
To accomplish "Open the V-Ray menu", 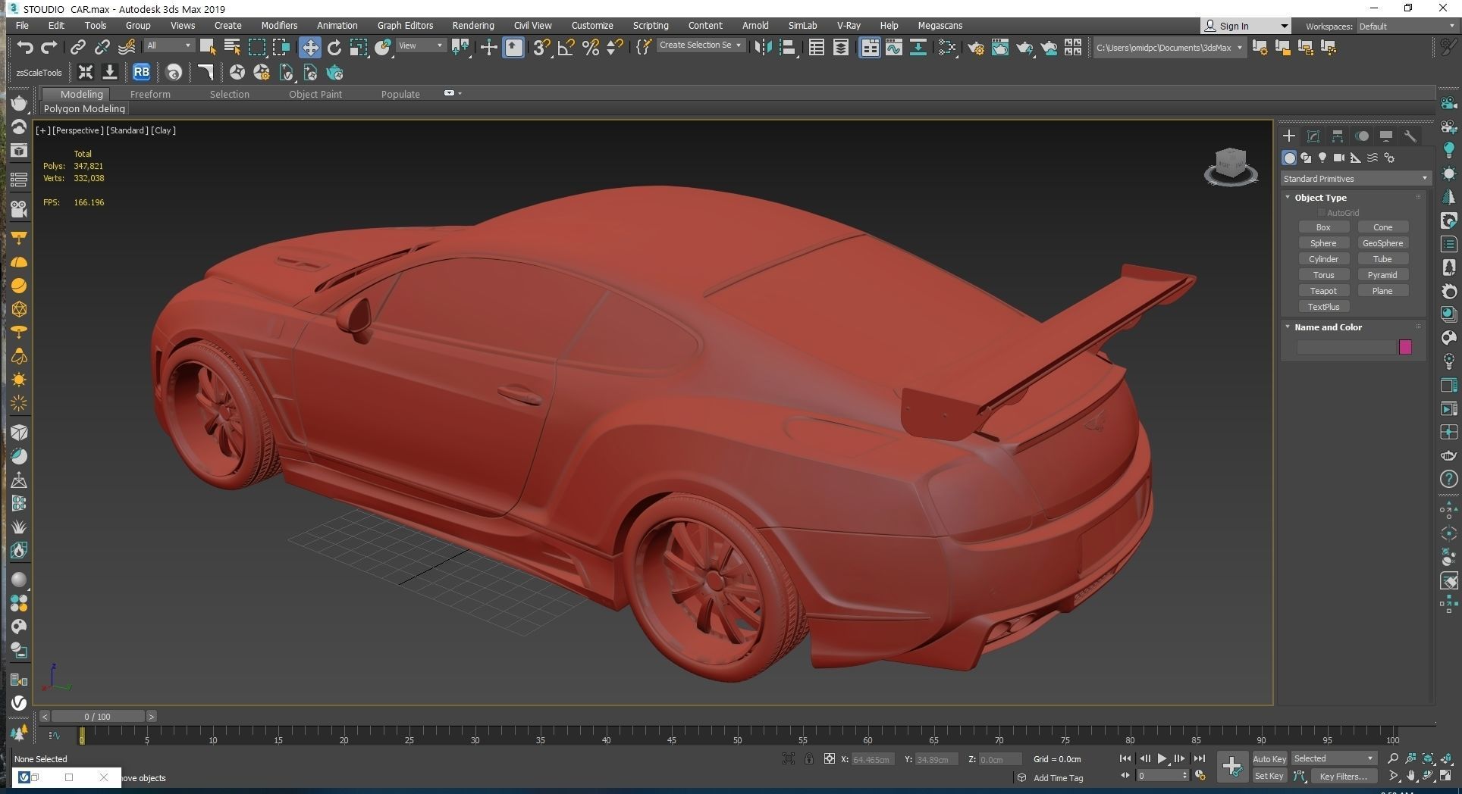I will [x=848, y=26].
